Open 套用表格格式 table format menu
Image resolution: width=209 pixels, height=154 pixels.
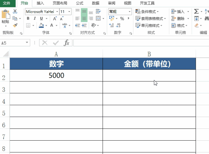[151, 18]
